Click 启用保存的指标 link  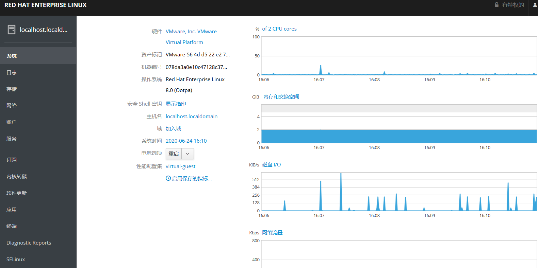coord(192,178)
